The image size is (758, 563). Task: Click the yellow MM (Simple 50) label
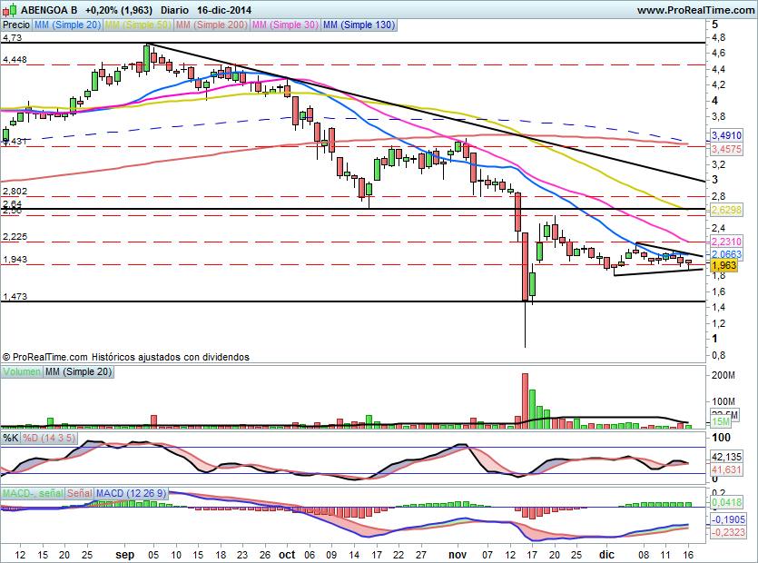coord(138,25)
